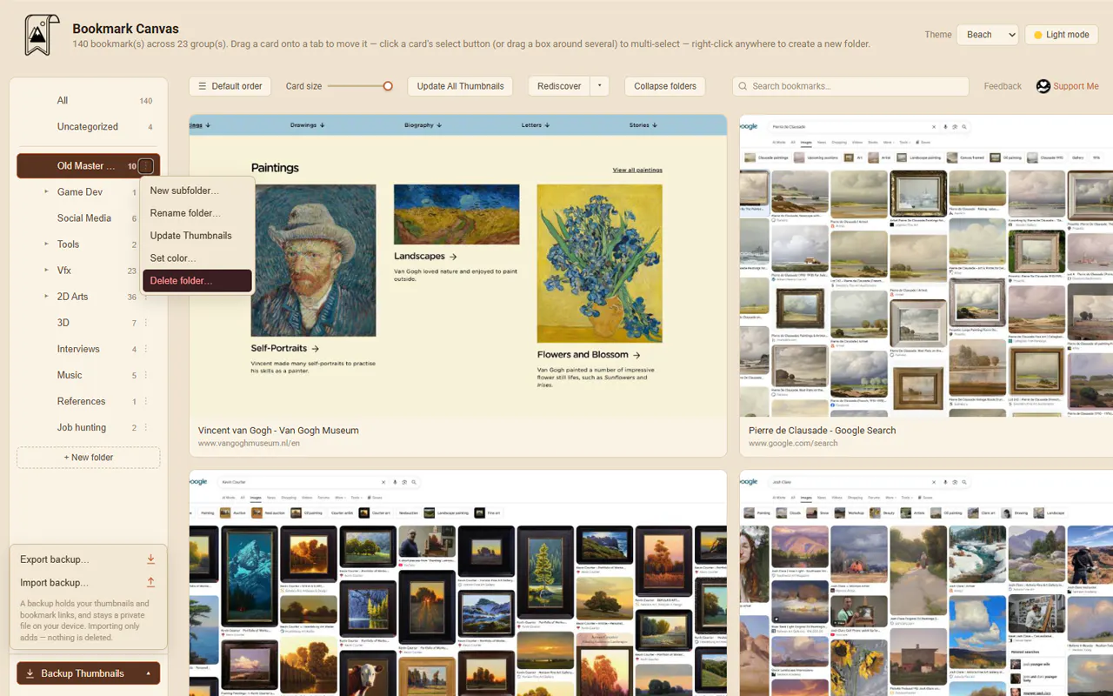Expand the Game Dev folder arrow
Screen dimensions: 1113x696
[46, 191]
